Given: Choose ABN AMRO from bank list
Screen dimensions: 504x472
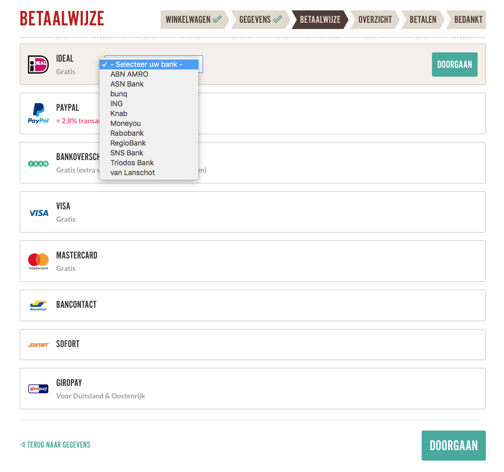Looking at the screenshot, I should 149,74.
